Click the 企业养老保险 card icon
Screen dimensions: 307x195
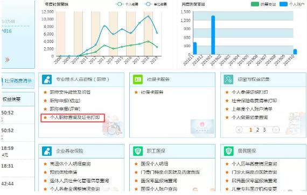click(x=47, y=151)
